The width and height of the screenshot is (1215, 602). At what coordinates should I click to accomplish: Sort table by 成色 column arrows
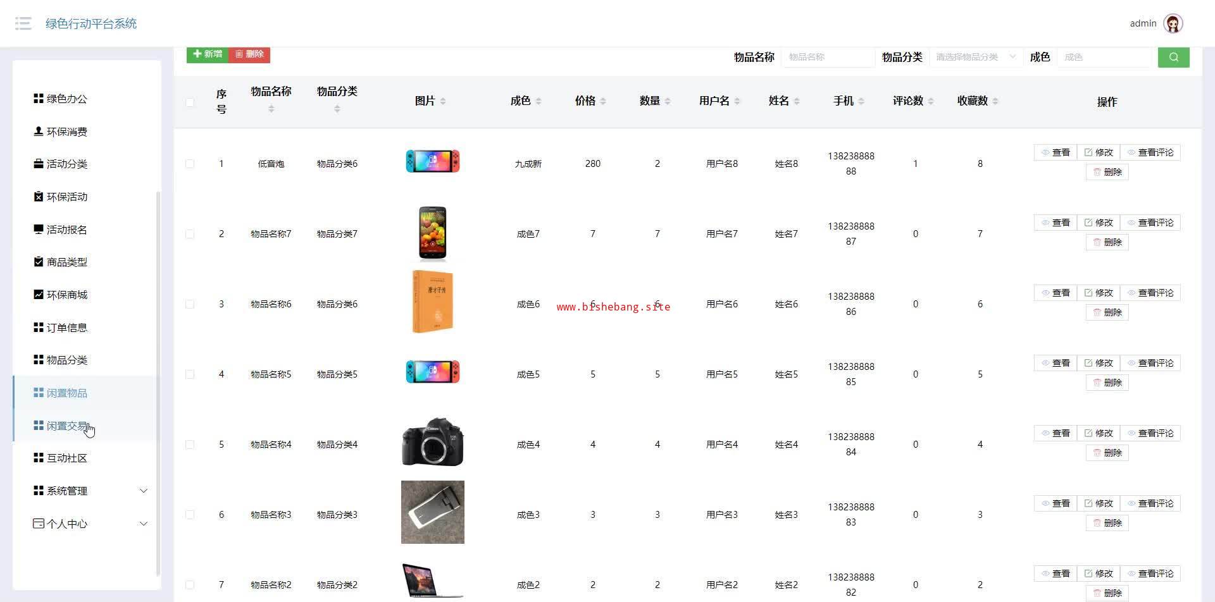click(x=539, y=101)
